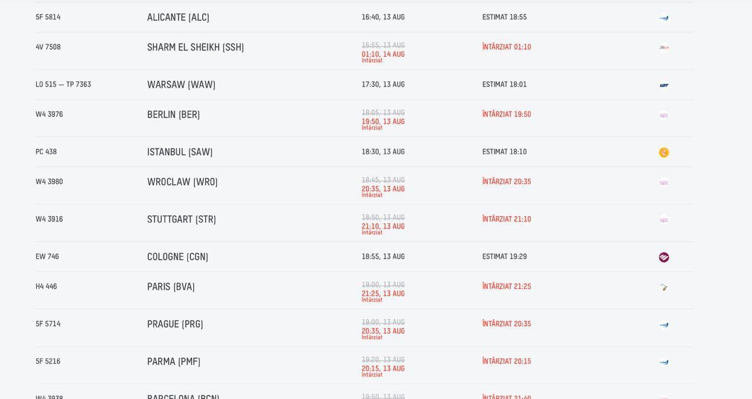
Task: Click the Eurowings logo on the Cologne row
Action: pos(664,257)
